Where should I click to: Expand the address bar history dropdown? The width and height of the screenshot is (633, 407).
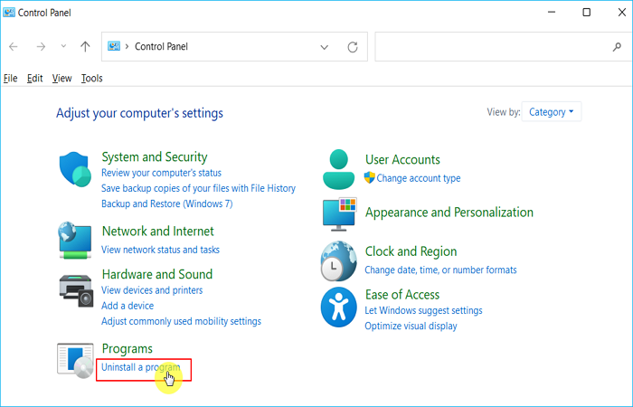(324, 47)
